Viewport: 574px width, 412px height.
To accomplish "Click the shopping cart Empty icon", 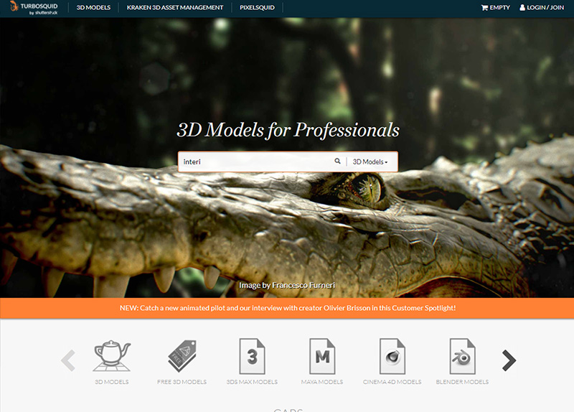I will [495, 8].
